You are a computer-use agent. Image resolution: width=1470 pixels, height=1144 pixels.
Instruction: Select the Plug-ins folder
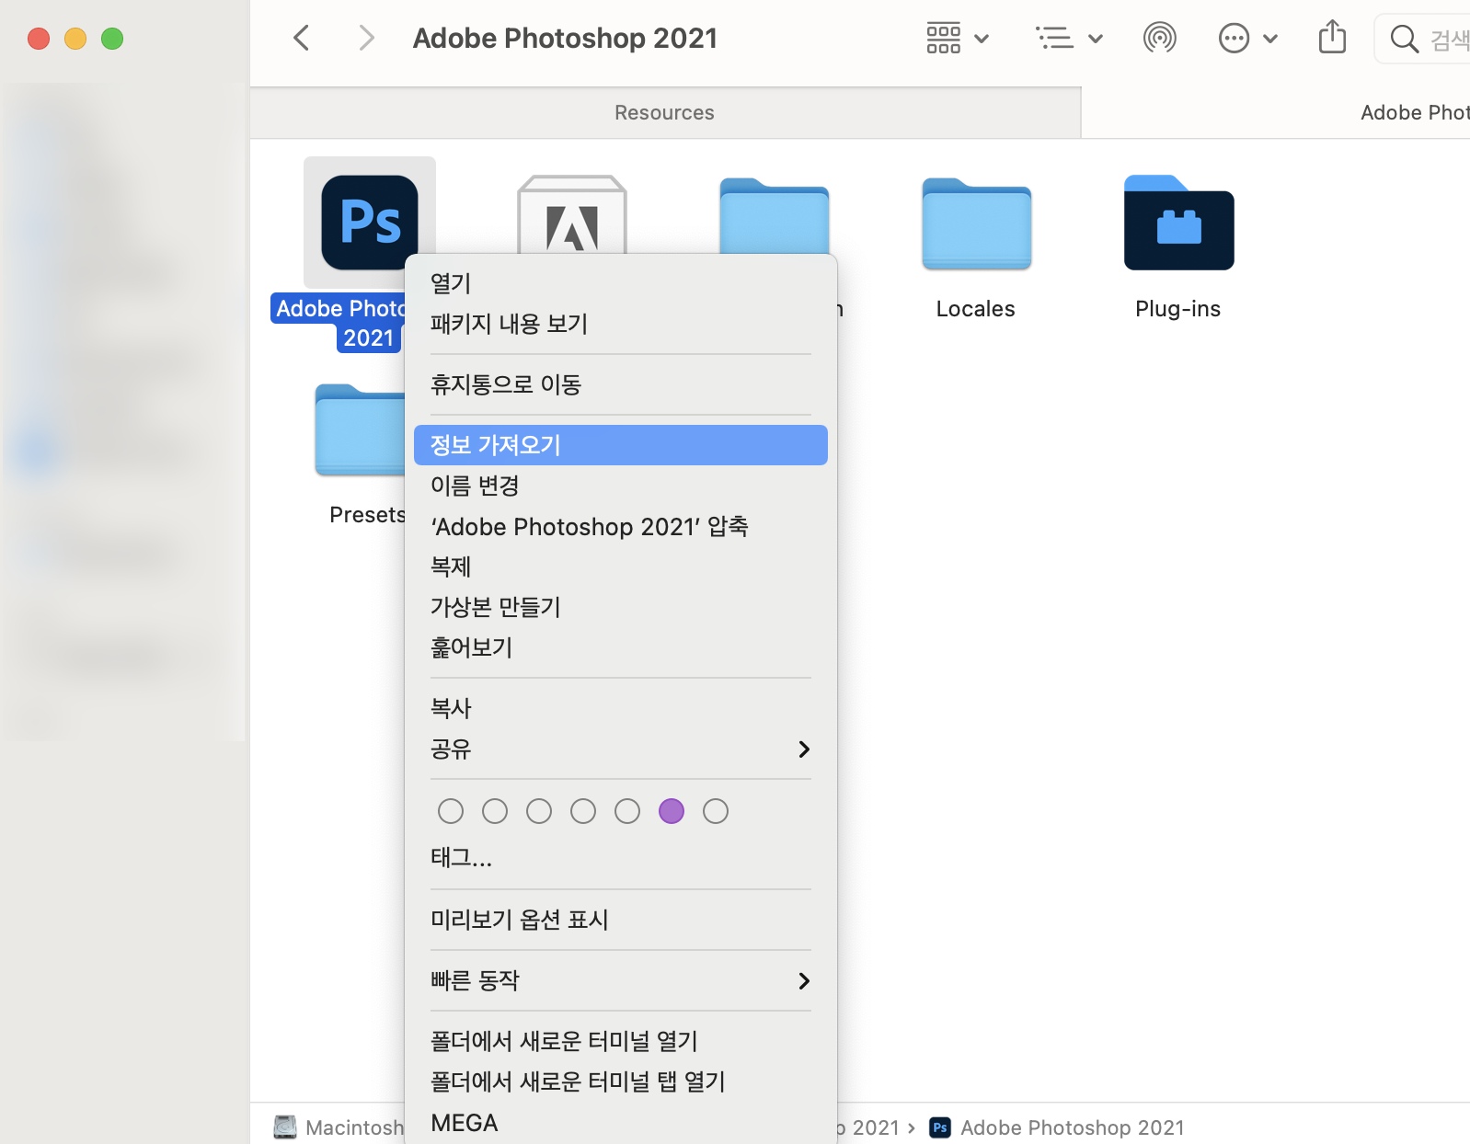tap(1179, 223)
